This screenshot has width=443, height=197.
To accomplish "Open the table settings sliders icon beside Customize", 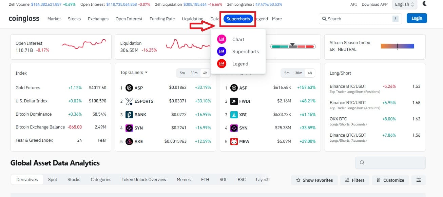I will pyautogui.click(x=419, y=180).
